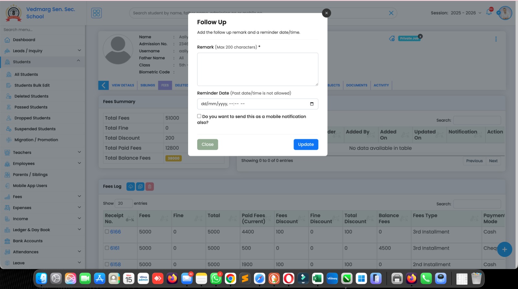Open the Session 2025 - 2026 dropdown
Viewport: 518px width, 289px height.
[456, 13]
